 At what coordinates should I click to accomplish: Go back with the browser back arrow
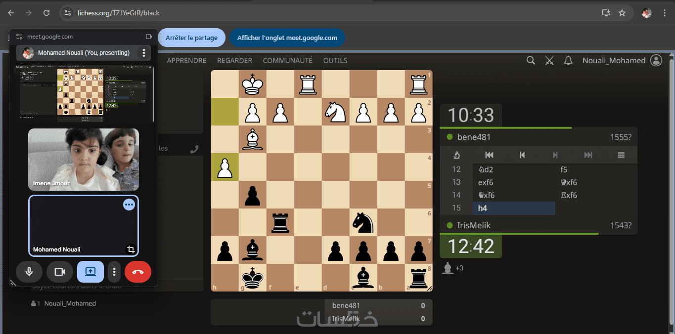[x=11, y=13]
